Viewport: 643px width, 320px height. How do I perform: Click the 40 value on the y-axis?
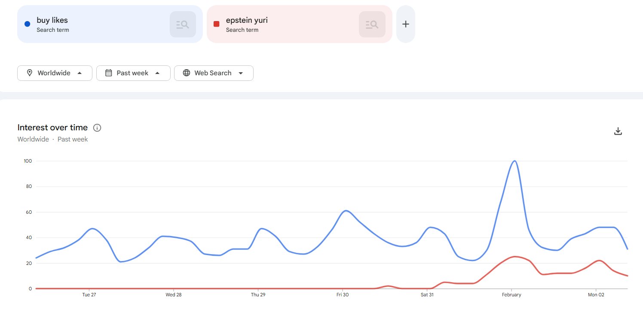[29, 238]
